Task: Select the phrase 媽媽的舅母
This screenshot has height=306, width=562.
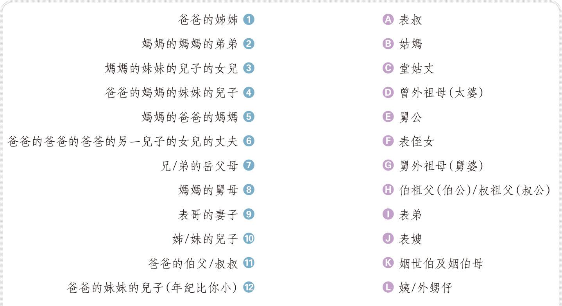Action: coord(208,190)
